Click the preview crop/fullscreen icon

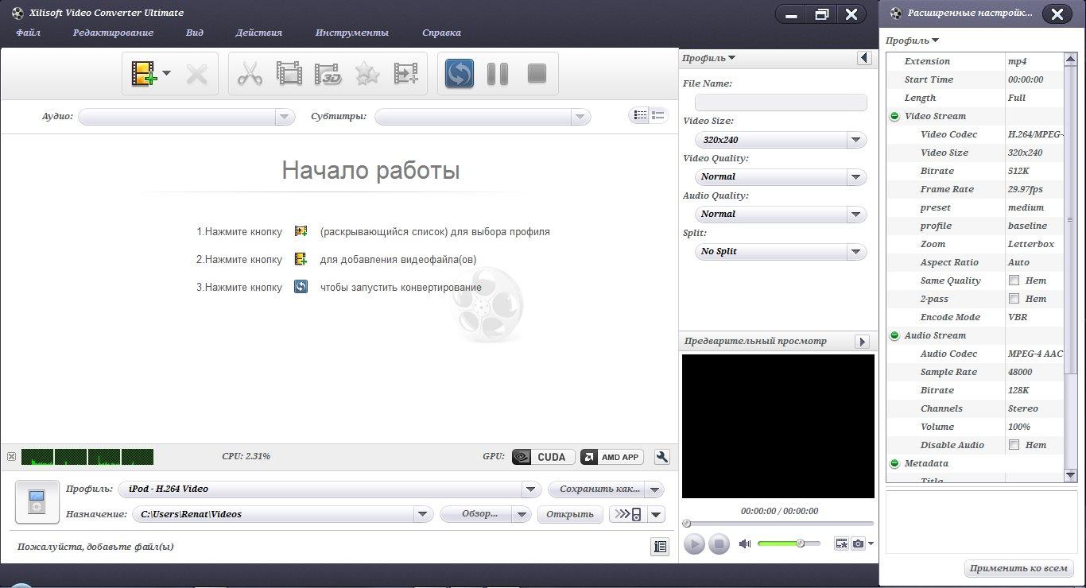click(x=842, y=544)
